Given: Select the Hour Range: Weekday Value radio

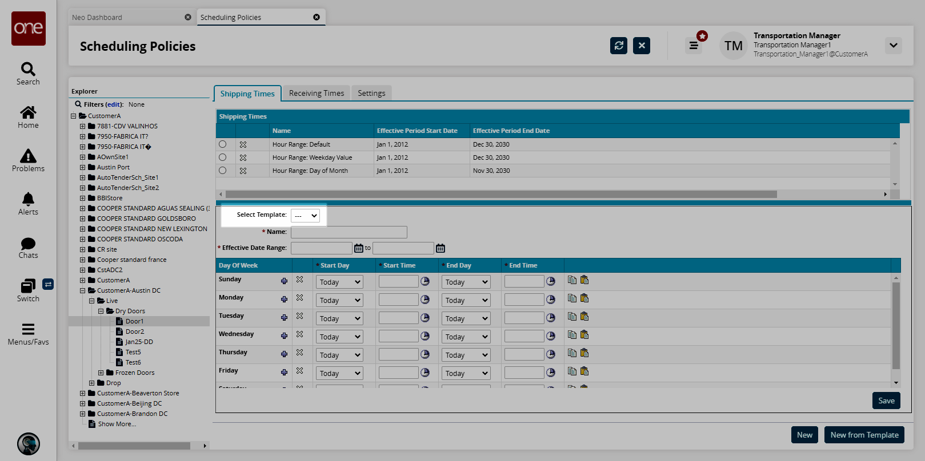Looking at the screenshot, I should point(223,157).
